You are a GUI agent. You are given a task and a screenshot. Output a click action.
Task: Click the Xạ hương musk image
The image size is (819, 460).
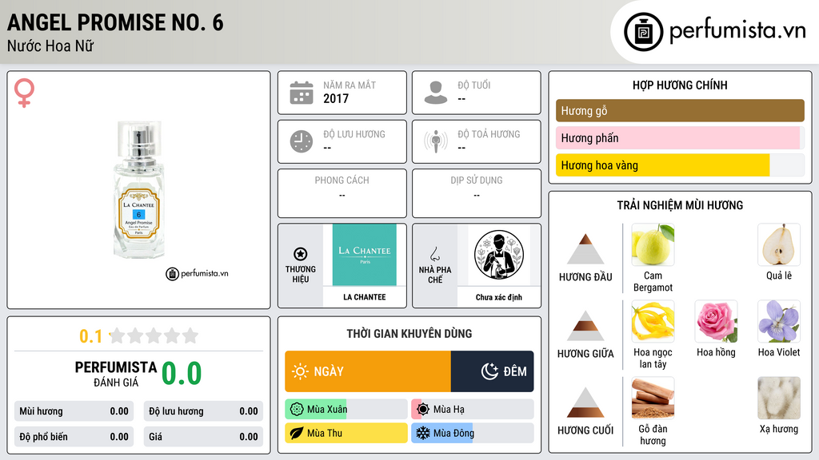coord(779,398)
